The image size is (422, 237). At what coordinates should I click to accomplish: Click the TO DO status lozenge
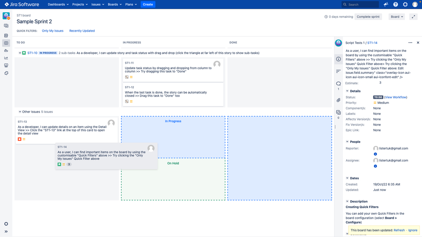[x=378, y=97]
